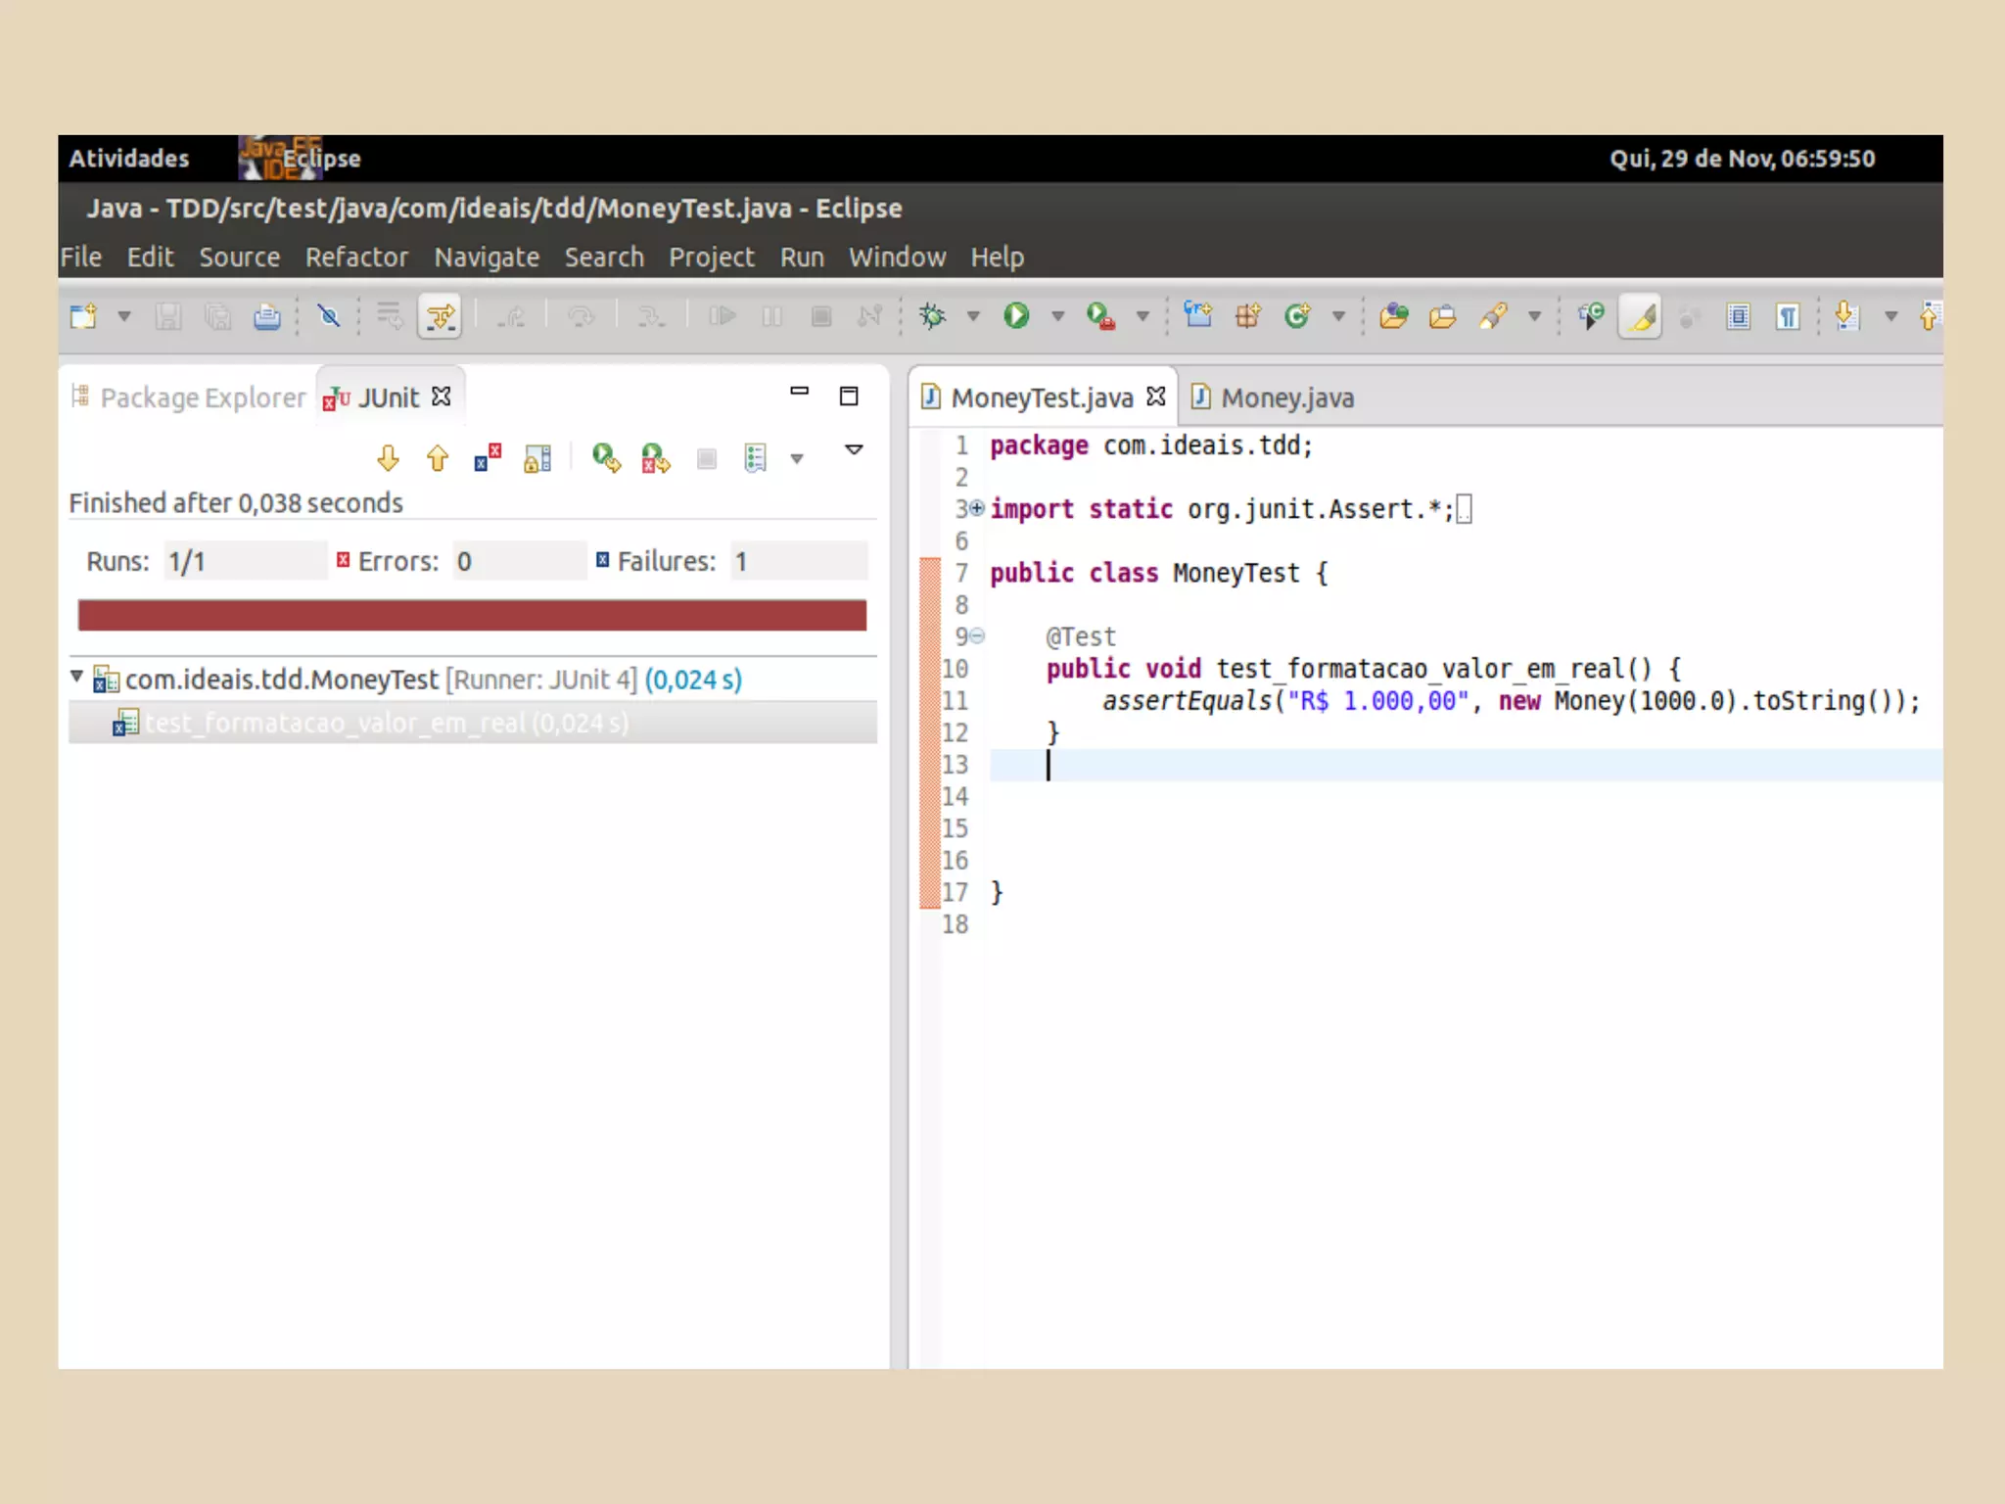The width and height of the screenshot is (2005, 1504).
Task: Open the JUnit view menu triangle
Action: click(x=854, y=449)
